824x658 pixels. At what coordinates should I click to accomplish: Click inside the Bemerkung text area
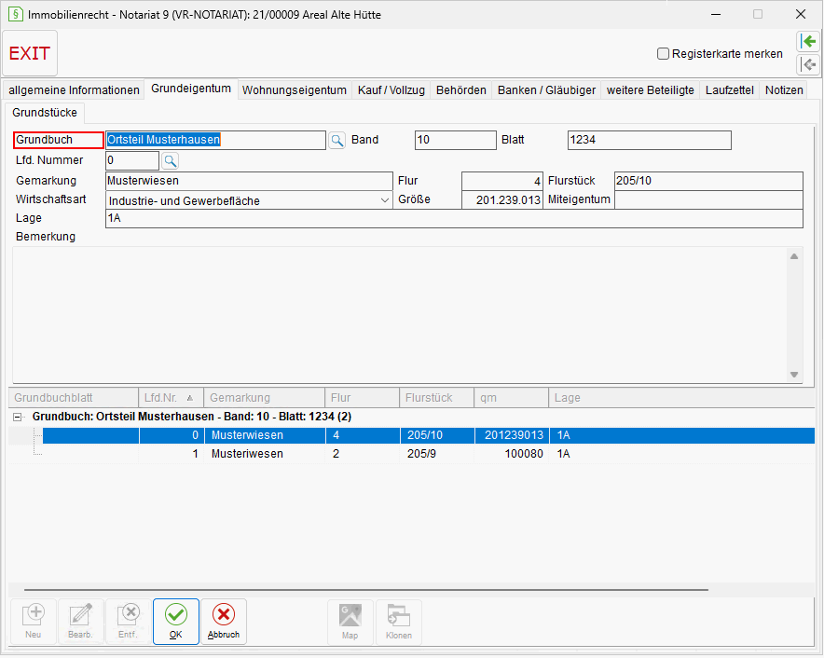tap(399, 315)
